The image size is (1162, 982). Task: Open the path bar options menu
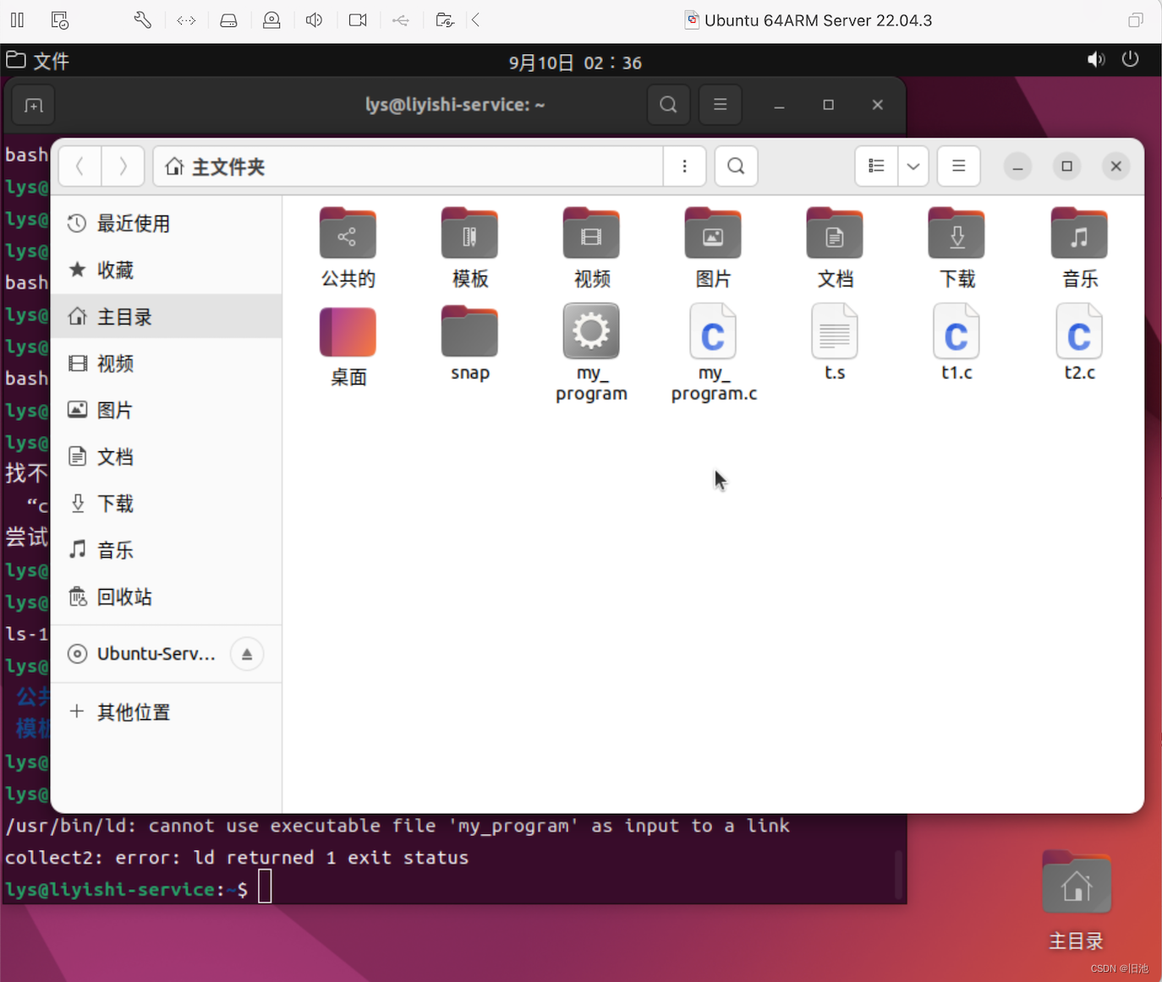(685, 166)
